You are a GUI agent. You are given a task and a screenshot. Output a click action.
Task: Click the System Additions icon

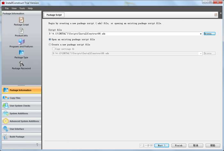pyautogui.click(x=6, y=113)
